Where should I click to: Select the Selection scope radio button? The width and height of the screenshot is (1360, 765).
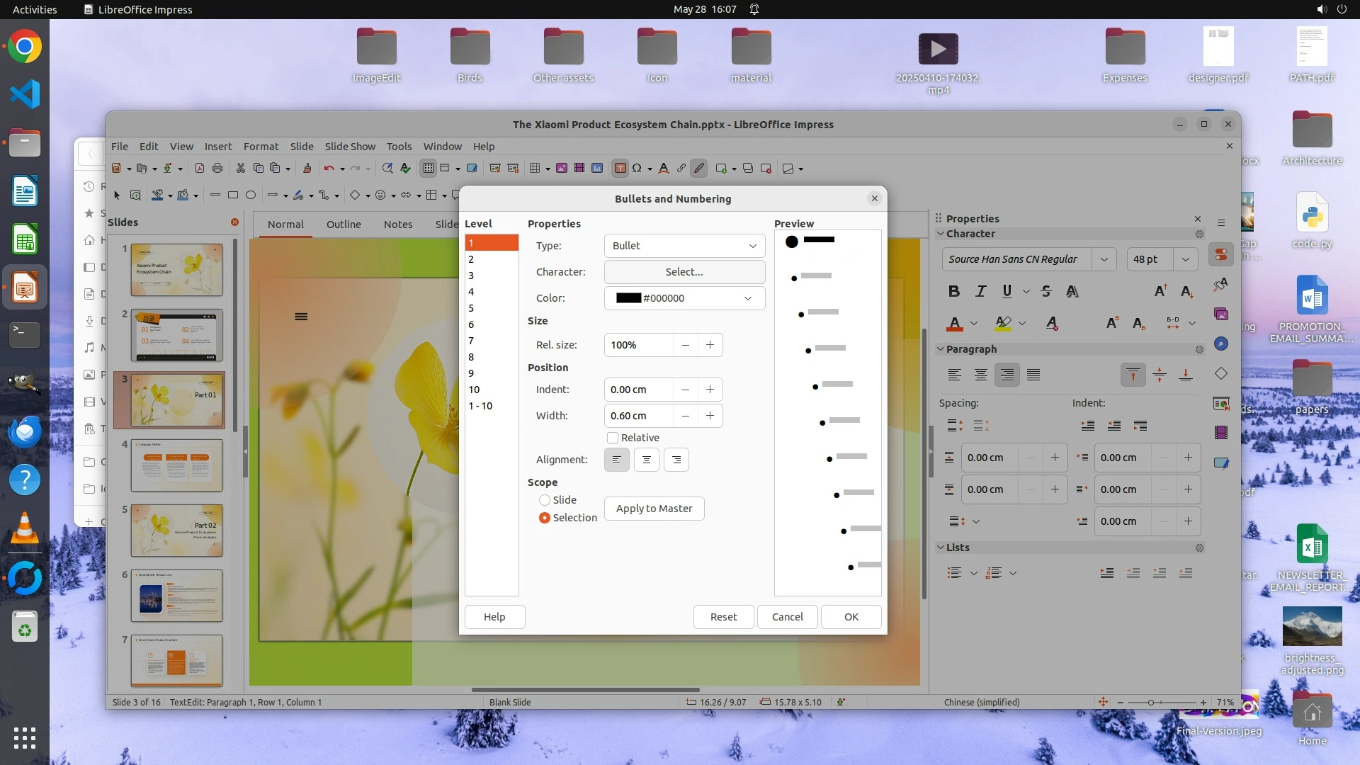tap(545, 518)
